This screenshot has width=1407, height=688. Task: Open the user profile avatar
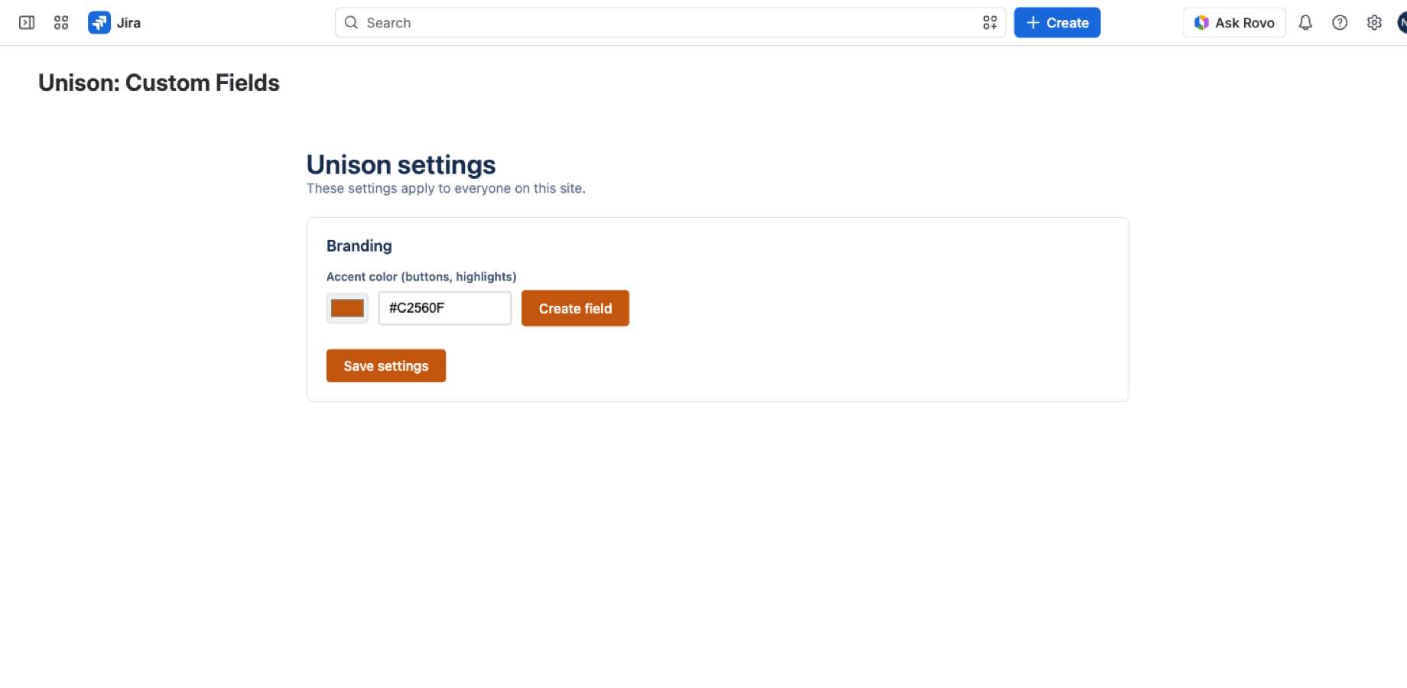[1402, 23]
